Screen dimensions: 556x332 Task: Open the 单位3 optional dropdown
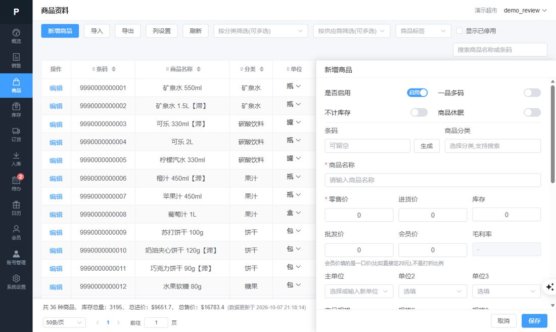pyautogui.click(x=506, y=291)
